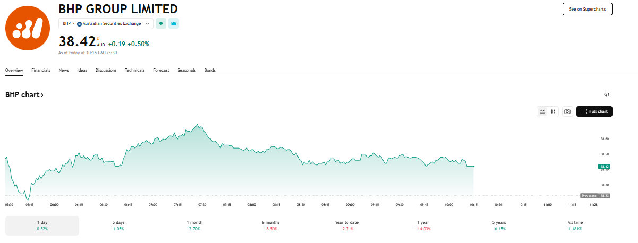This screenshot has height=243, width=638.
Task: Click the Prev close label on chart
Action: pyautogui.click(x=589, y=196)
